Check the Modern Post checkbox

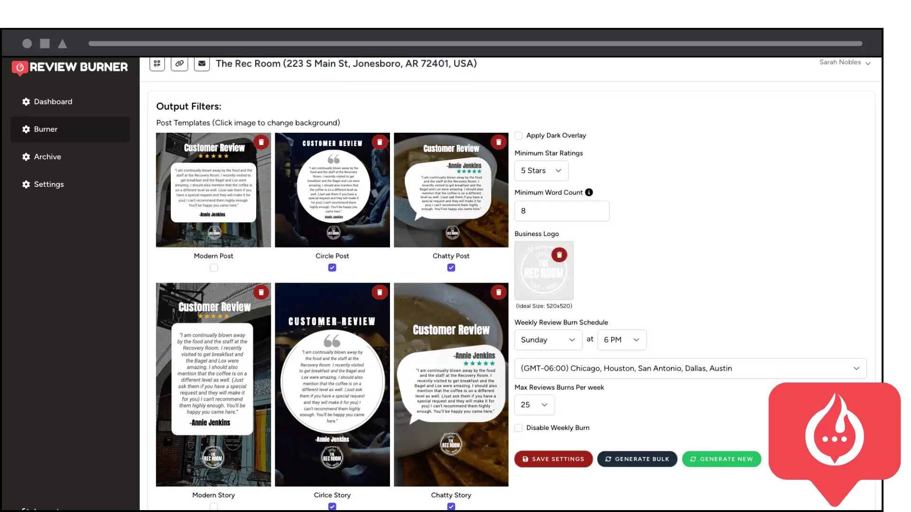[214, 268]
